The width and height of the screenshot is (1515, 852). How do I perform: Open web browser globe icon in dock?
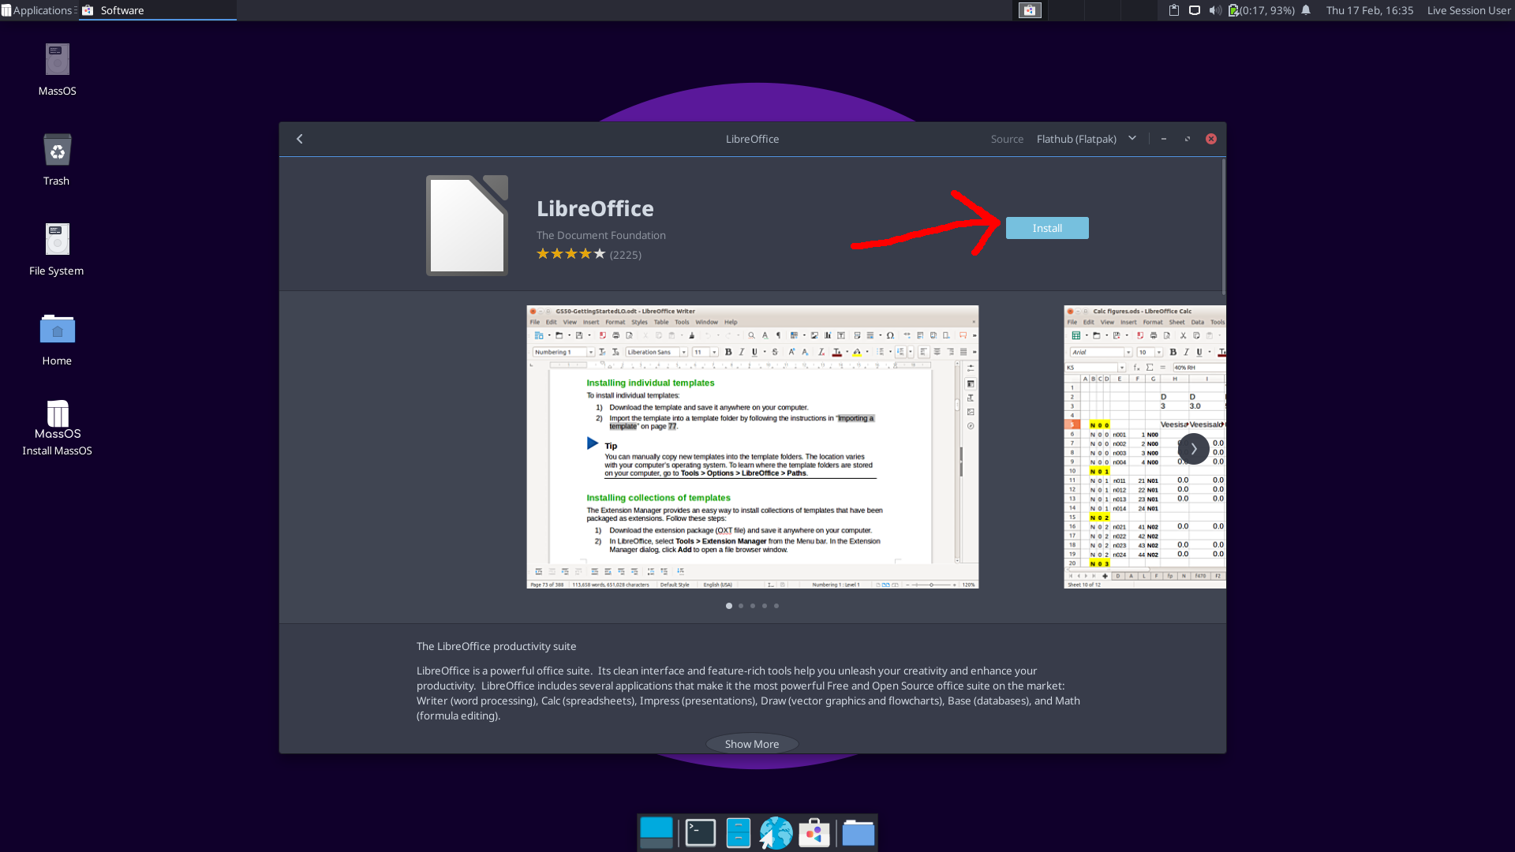point(776,833)
